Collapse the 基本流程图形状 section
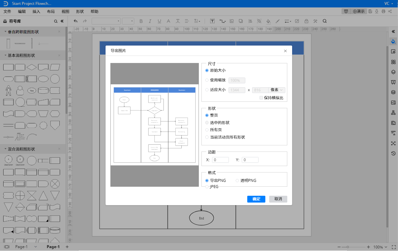Viewport: 398px width, 251px height. (x=5, y=55)
